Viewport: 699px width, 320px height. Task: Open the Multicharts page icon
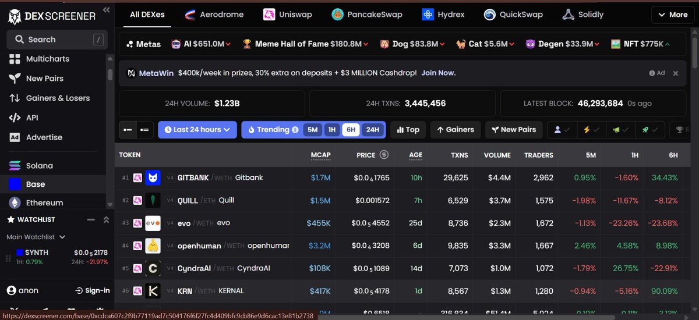tap(15, 59)
